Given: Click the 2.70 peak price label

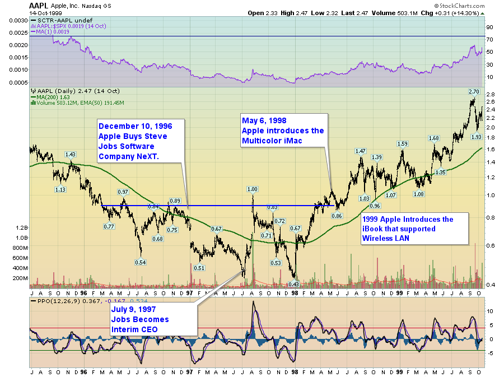Looking at the screenshot, I should tap(474, 92).
